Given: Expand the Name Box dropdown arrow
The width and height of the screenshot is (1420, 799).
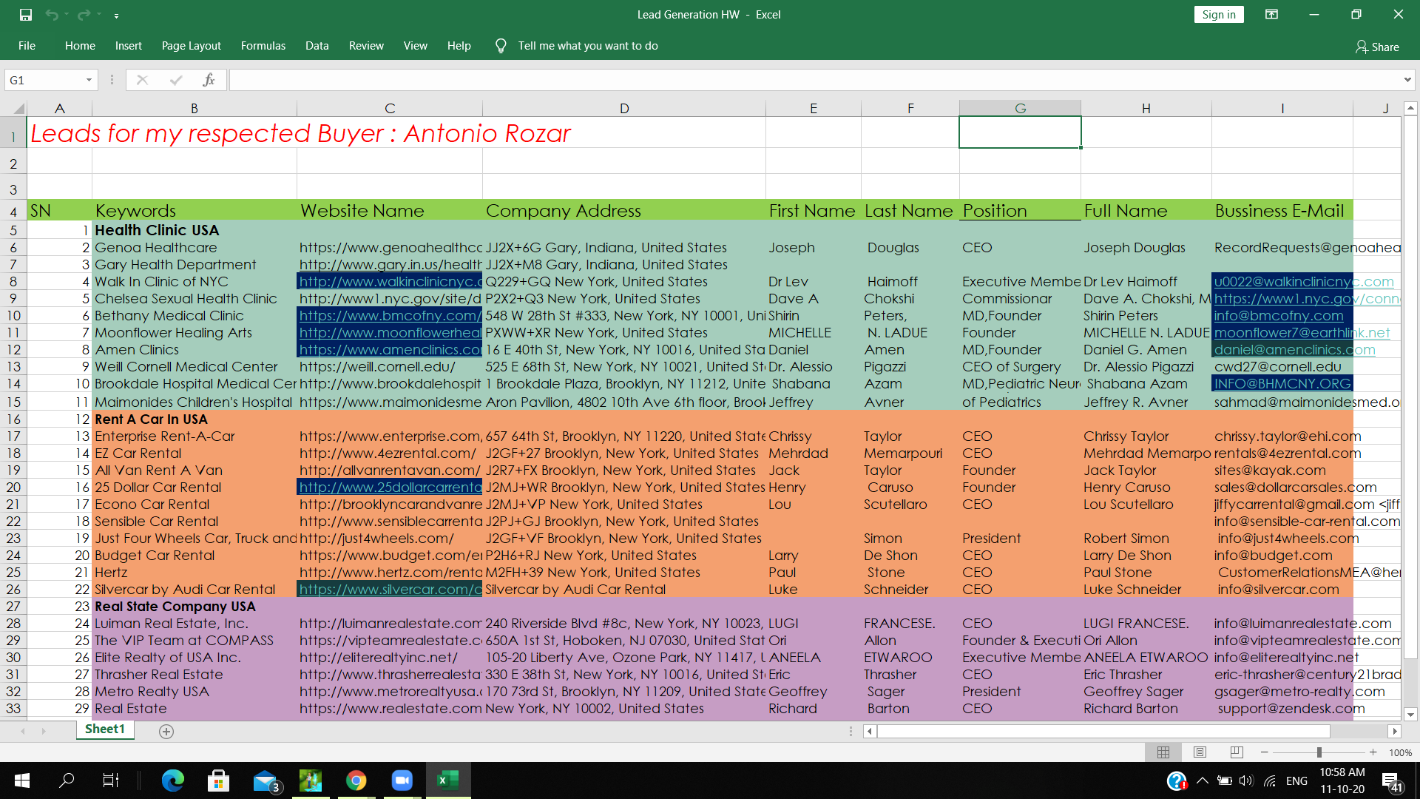Looking at the screenshot, I should 89,80.
